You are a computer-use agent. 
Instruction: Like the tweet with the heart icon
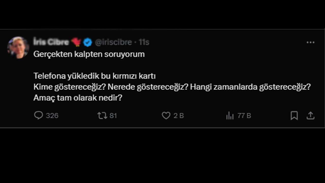(x=166, y=116)
